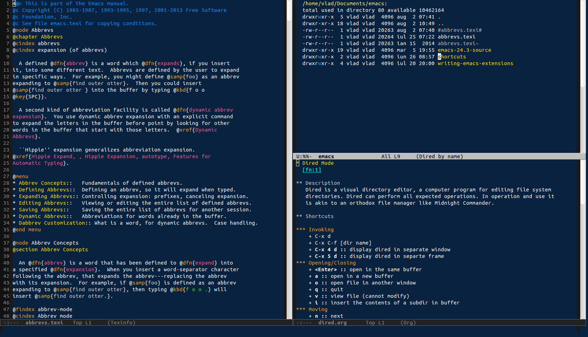The height and width of the screenshot is (337, 588).
Task: Click 'v :: view file (cannot modify)' item
Action: [x=359, y=296]
